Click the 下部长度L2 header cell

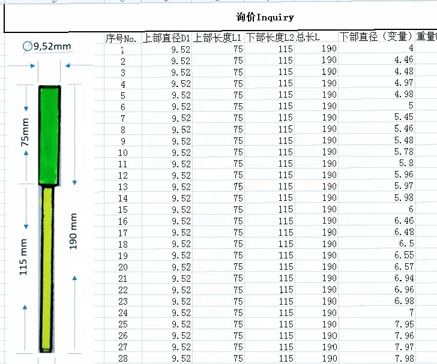270,37
